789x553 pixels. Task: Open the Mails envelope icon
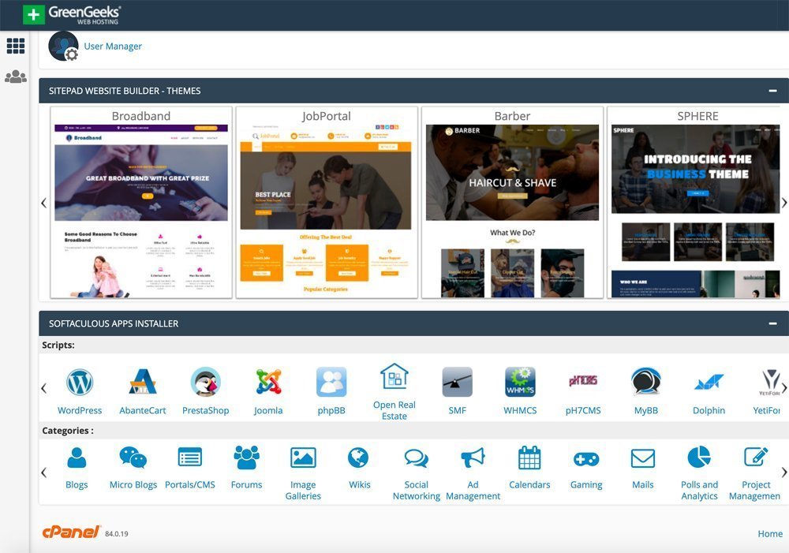click(x=642, y=458)
